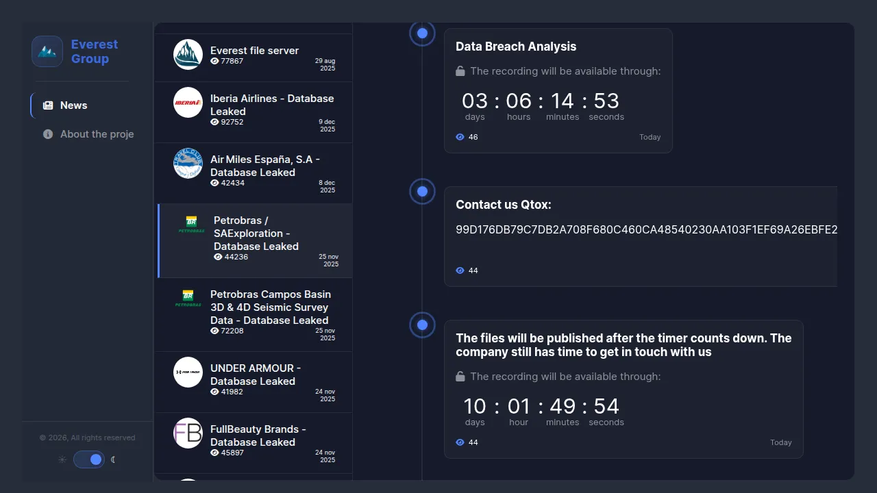Click the moon icon beside theme switch
The image size is (877, 493).
click(113, 459)
